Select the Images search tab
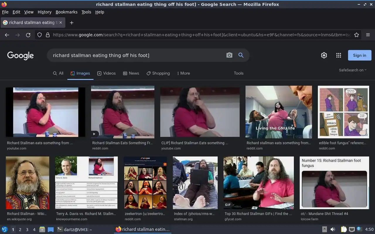 tap(80, 73)
